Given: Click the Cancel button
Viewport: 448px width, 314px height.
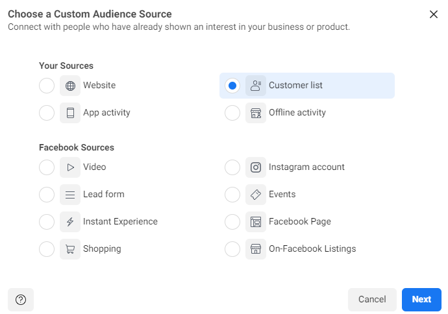Looking at the screenshot, I should pyautogui.click(x=372, y=300).
